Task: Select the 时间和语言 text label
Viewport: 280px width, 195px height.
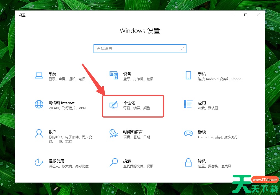Action: [133, 132]
